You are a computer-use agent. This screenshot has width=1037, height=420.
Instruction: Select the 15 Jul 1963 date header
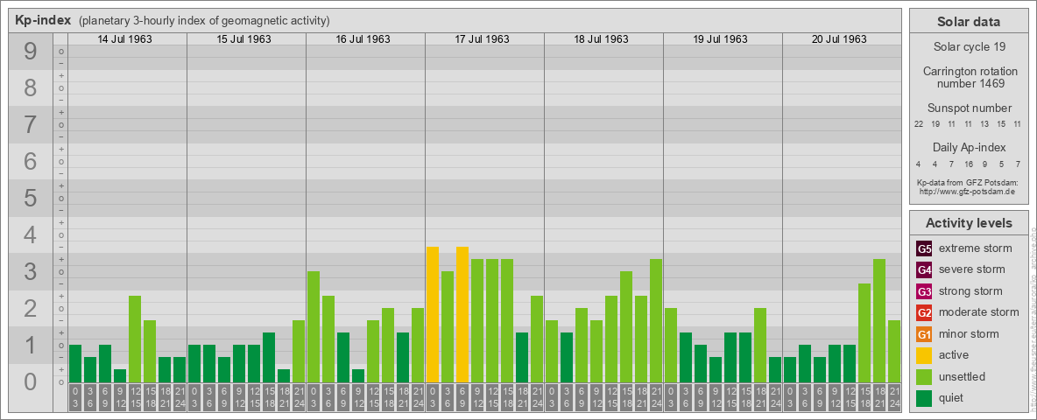(244, 39)
